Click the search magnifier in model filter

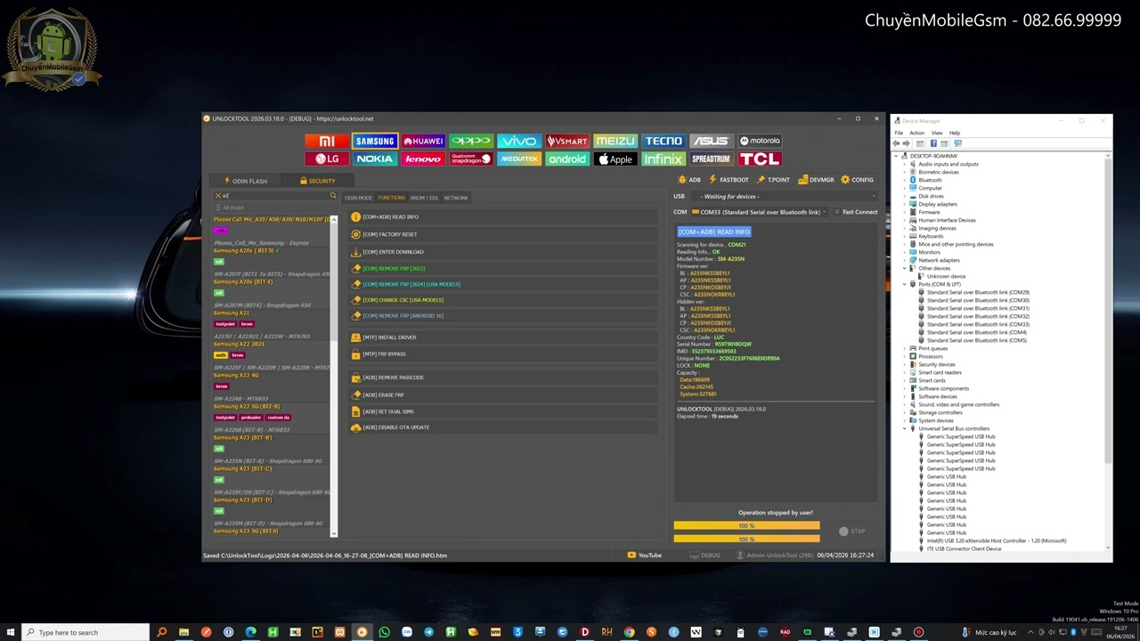coord(333,196)
